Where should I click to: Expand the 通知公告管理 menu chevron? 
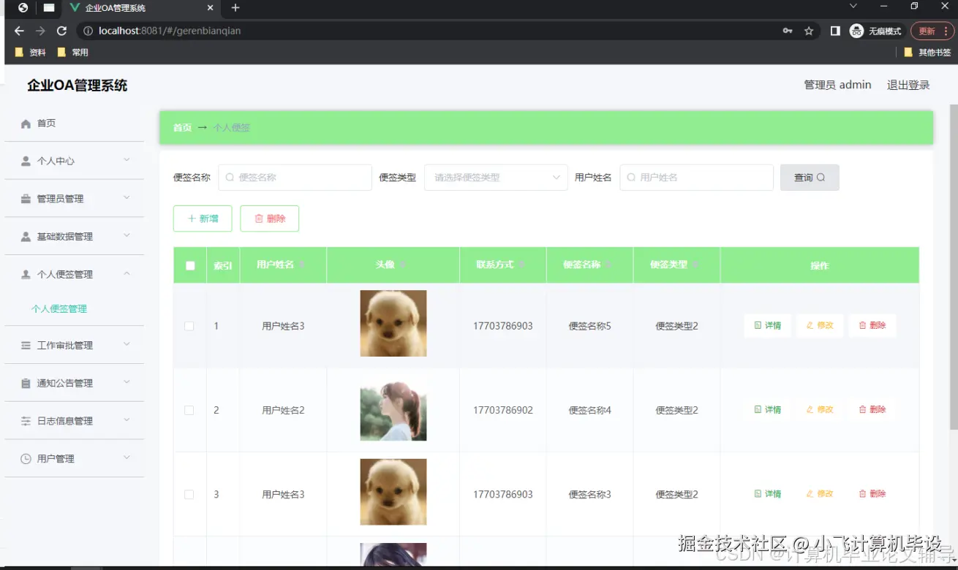tap(127, 383)
